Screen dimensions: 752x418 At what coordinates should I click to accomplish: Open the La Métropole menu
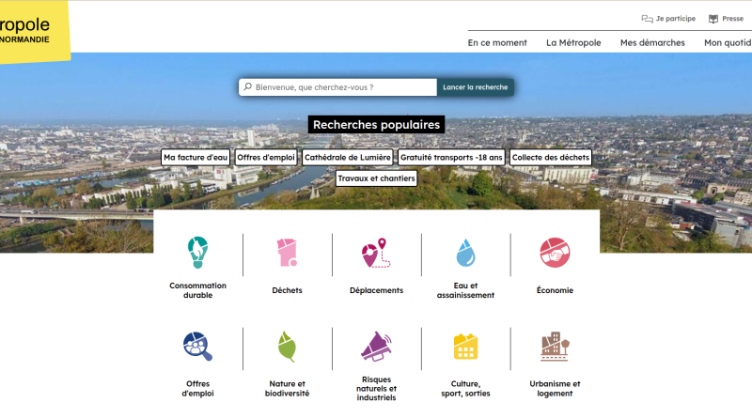pyautogui.click(x=573, y=42)
